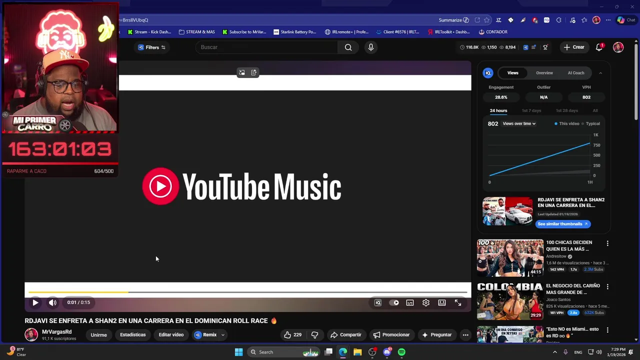Open options for Esto NO es Miami video
This screenshot has width=640, height=360.
[607, 330]
